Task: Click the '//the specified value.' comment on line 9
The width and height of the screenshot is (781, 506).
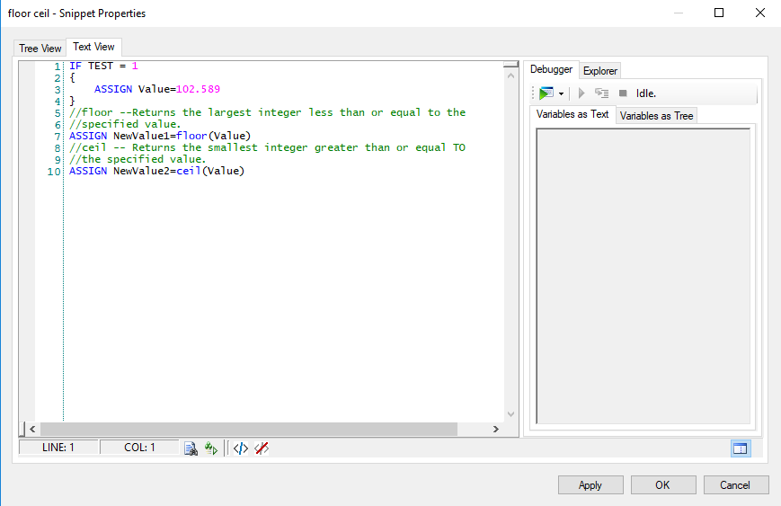Action: click(x=138, y=159)
